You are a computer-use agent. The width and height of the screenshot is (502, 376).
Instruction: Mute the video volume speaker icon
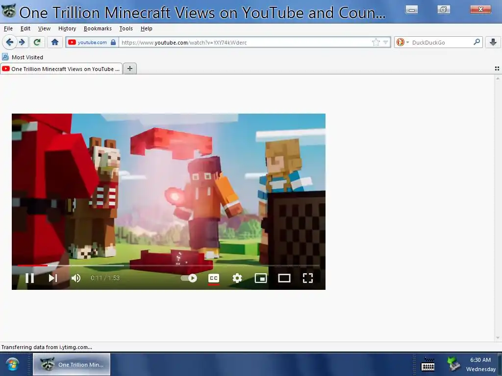[76, 278]
